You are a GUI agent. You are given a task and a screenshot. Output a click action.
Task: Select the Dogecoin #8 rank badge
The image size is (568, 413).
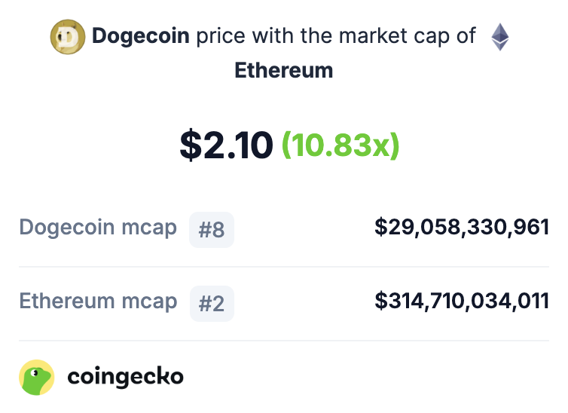click(x=212, y=230)
